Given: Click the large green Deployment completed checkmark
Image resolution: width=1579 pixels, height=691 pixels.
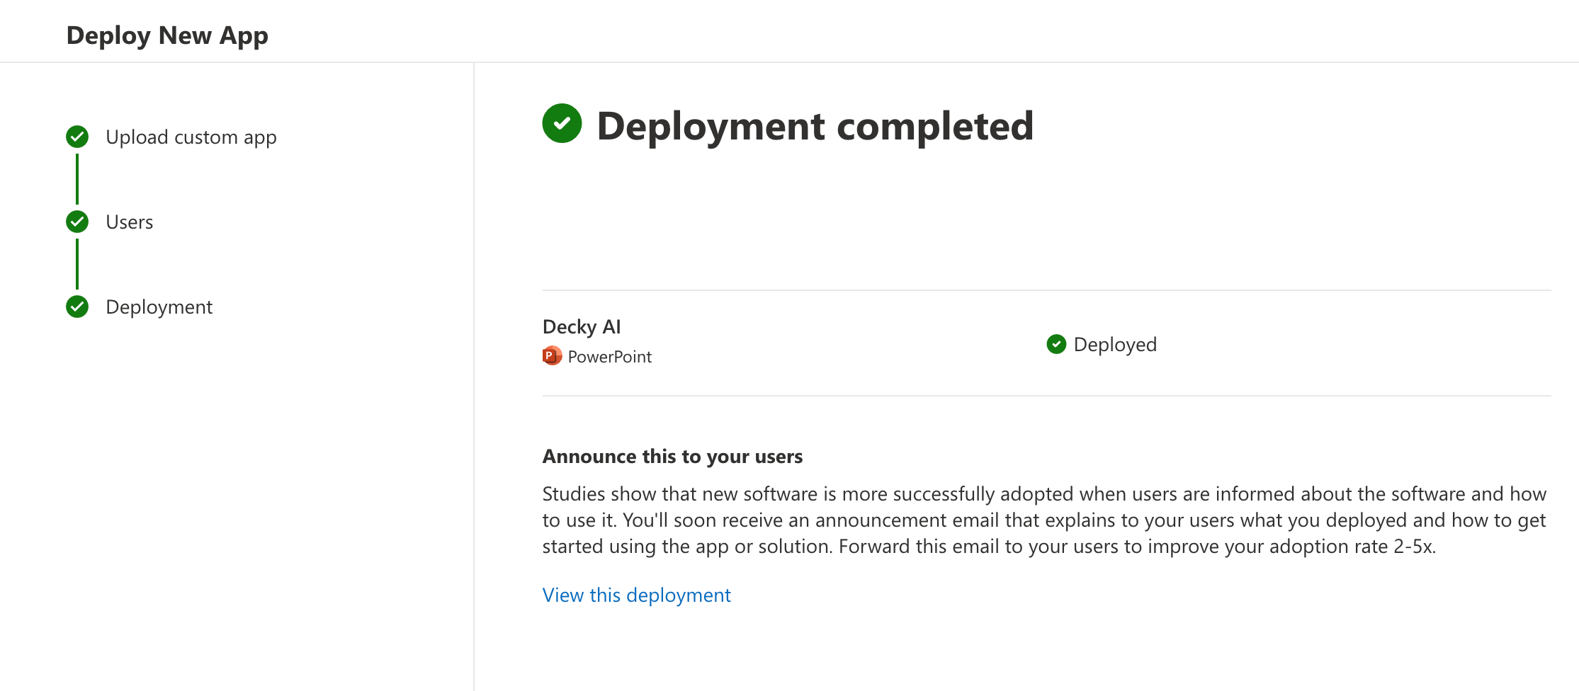Looking at the screenshot, I should click(x=562, y=123).
